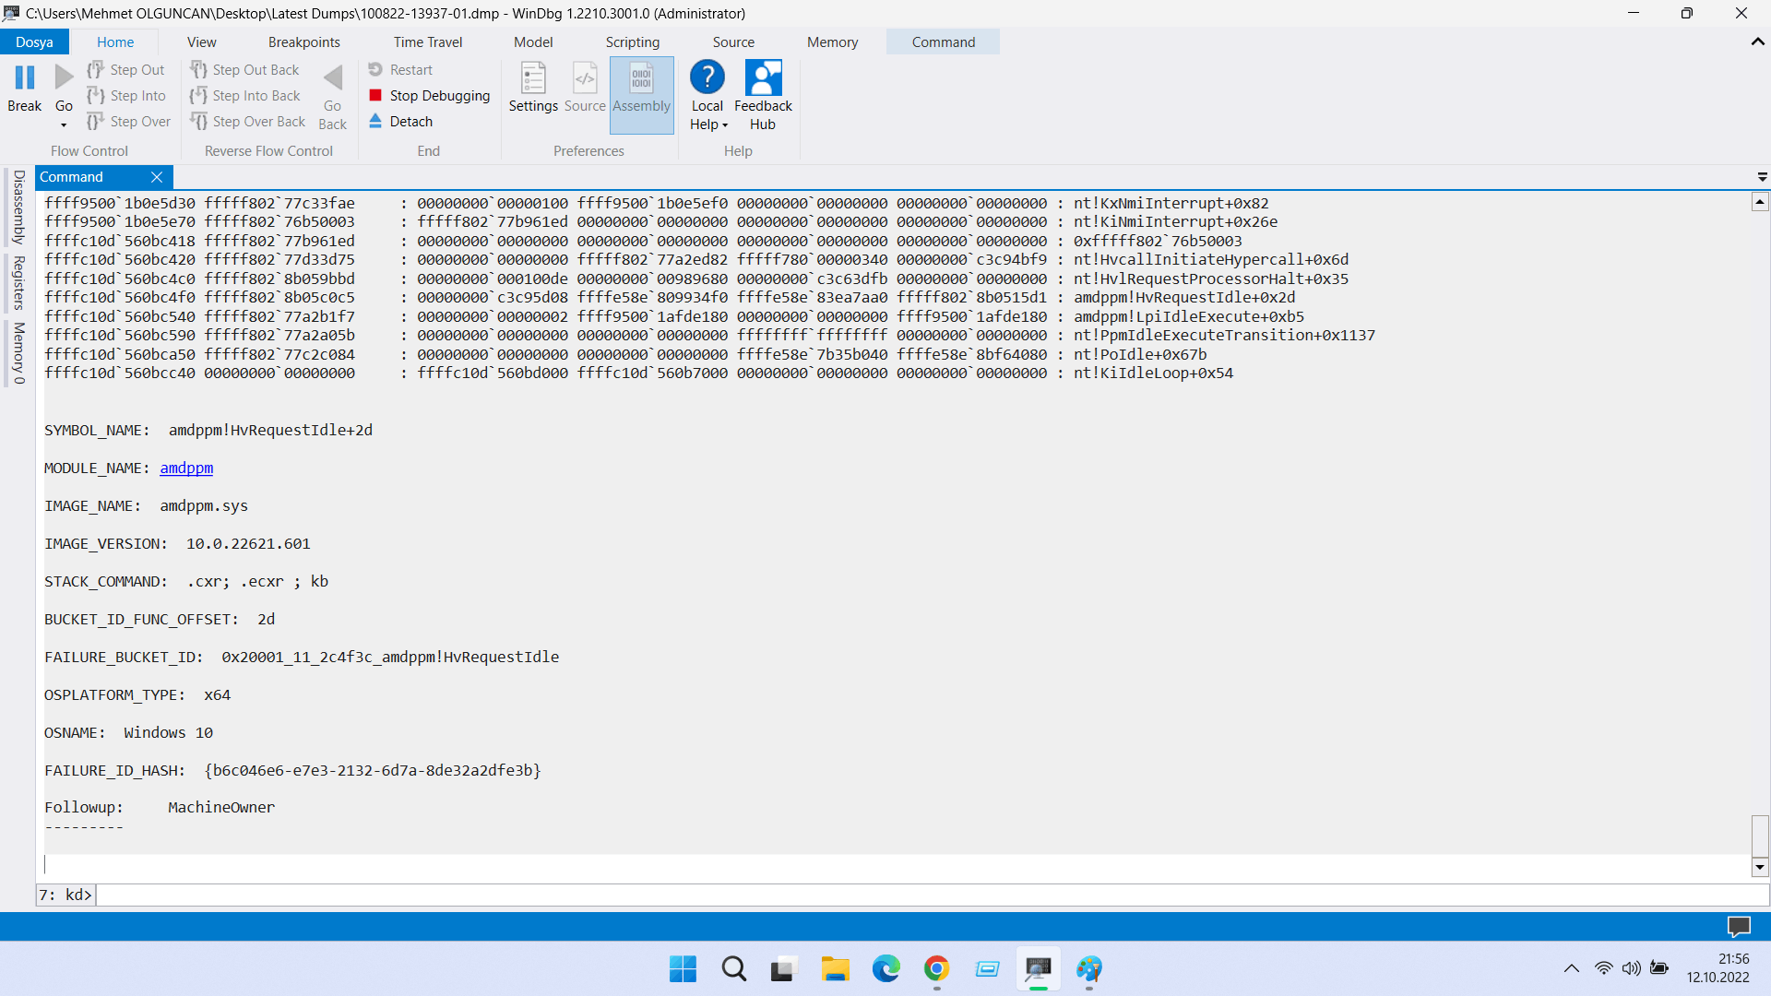Open the Dosya file menu
Screen dimensions: 1771x996
(x=34, y=42)
